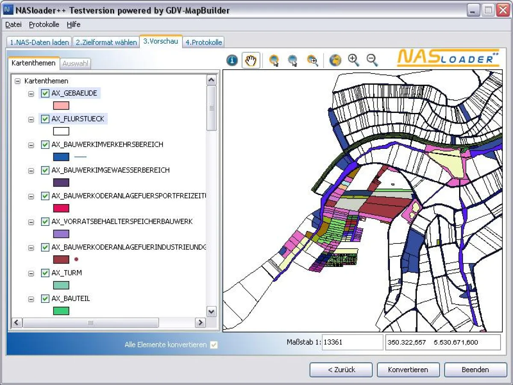
Task: Open the Protokolle menu
Action: tap(44, 24)
